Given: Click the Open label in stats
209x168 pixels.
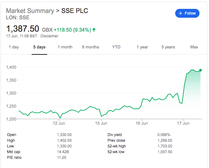Looking at the screenshot, I should click(x=12, y=135).
